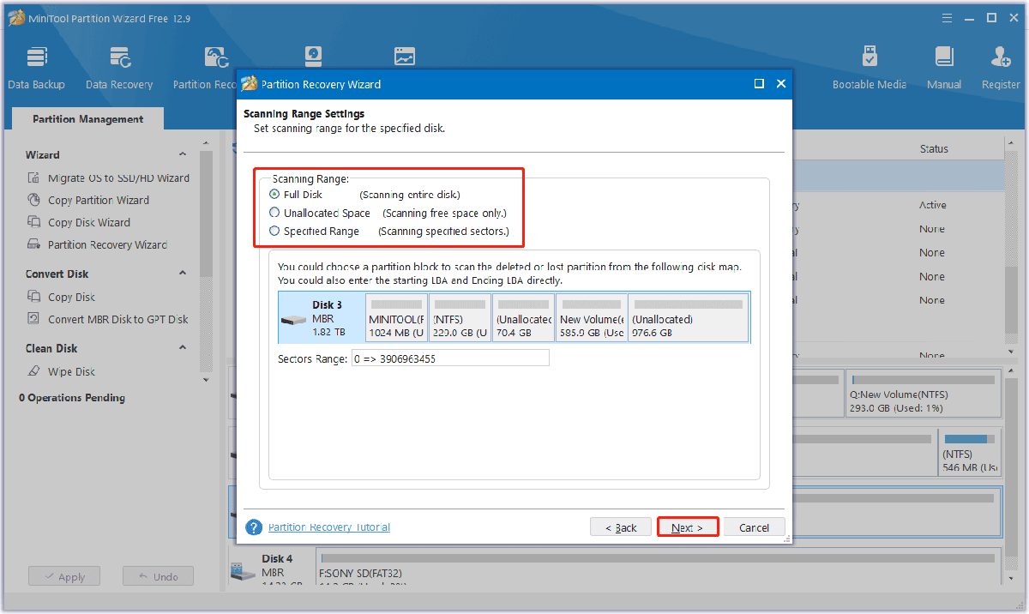Start the Wipe Disk function
1029x614 pixels.
click(71, 372)
